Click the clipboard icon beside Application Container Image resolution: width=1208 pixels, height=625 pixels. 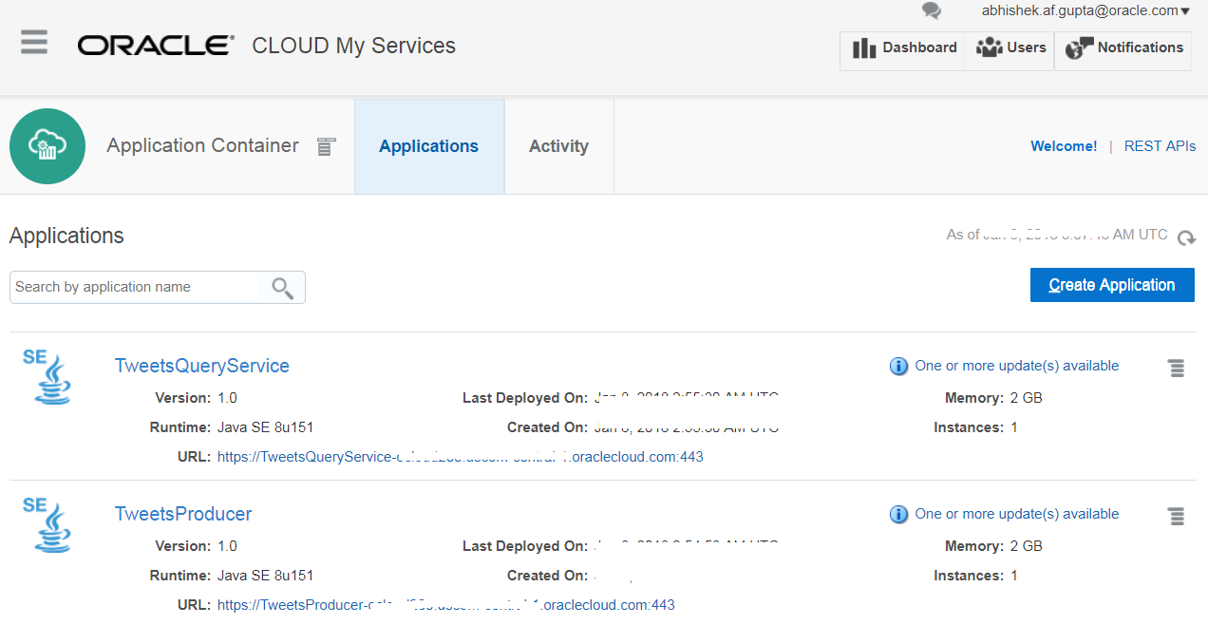326,146
